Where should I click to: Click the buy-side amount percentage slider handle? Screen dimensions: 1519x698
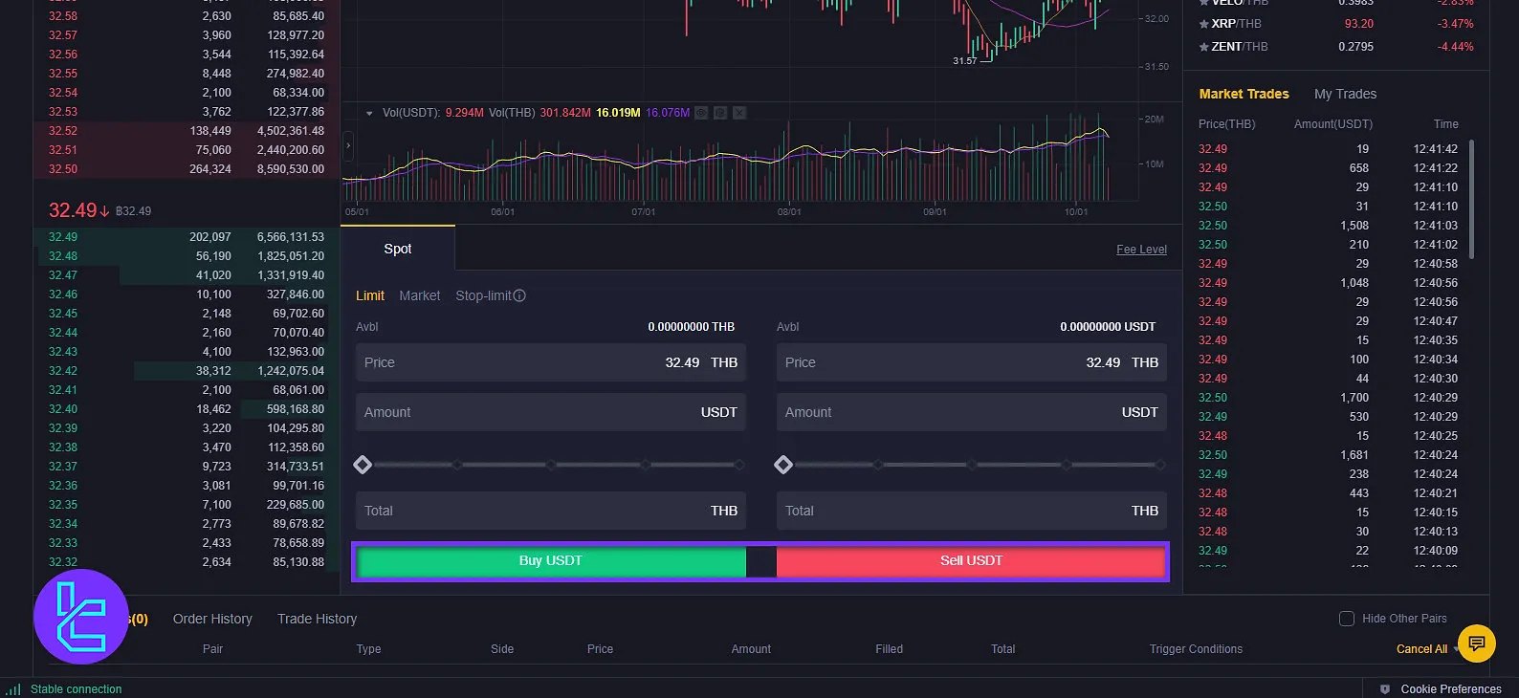coord(363,465)
